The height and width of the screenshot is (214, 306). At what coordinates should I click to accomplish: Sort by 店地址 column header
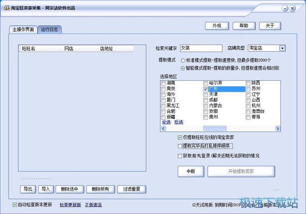click(116, 49)
